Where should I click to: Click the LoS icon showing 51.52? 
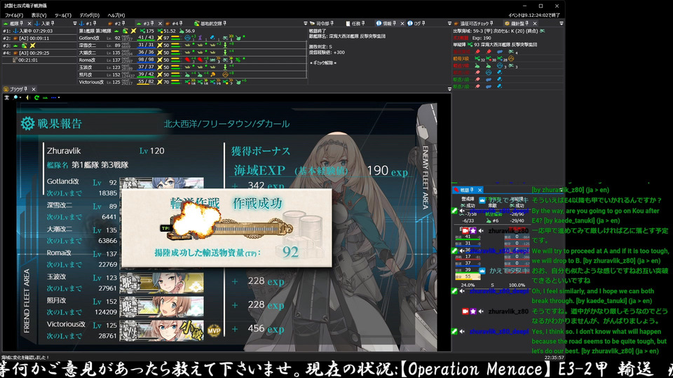point(160,31)
